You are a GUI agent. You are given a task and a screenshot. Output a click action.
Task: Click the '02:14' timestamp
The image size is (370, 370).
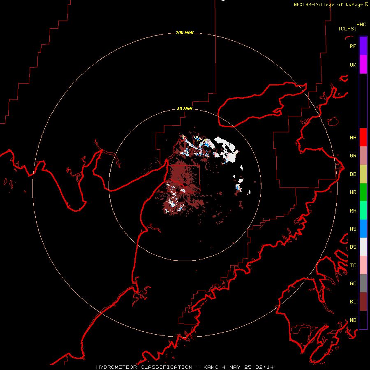[x=264, y=367]
